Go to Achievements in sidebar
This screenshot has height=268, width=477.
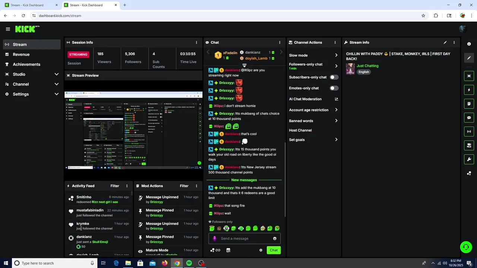pyautogui.click(x=32, y=64)
